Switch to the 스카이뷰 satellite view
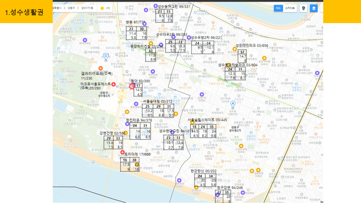The width and height of the screenshot is (361, 203). [289, 8]
